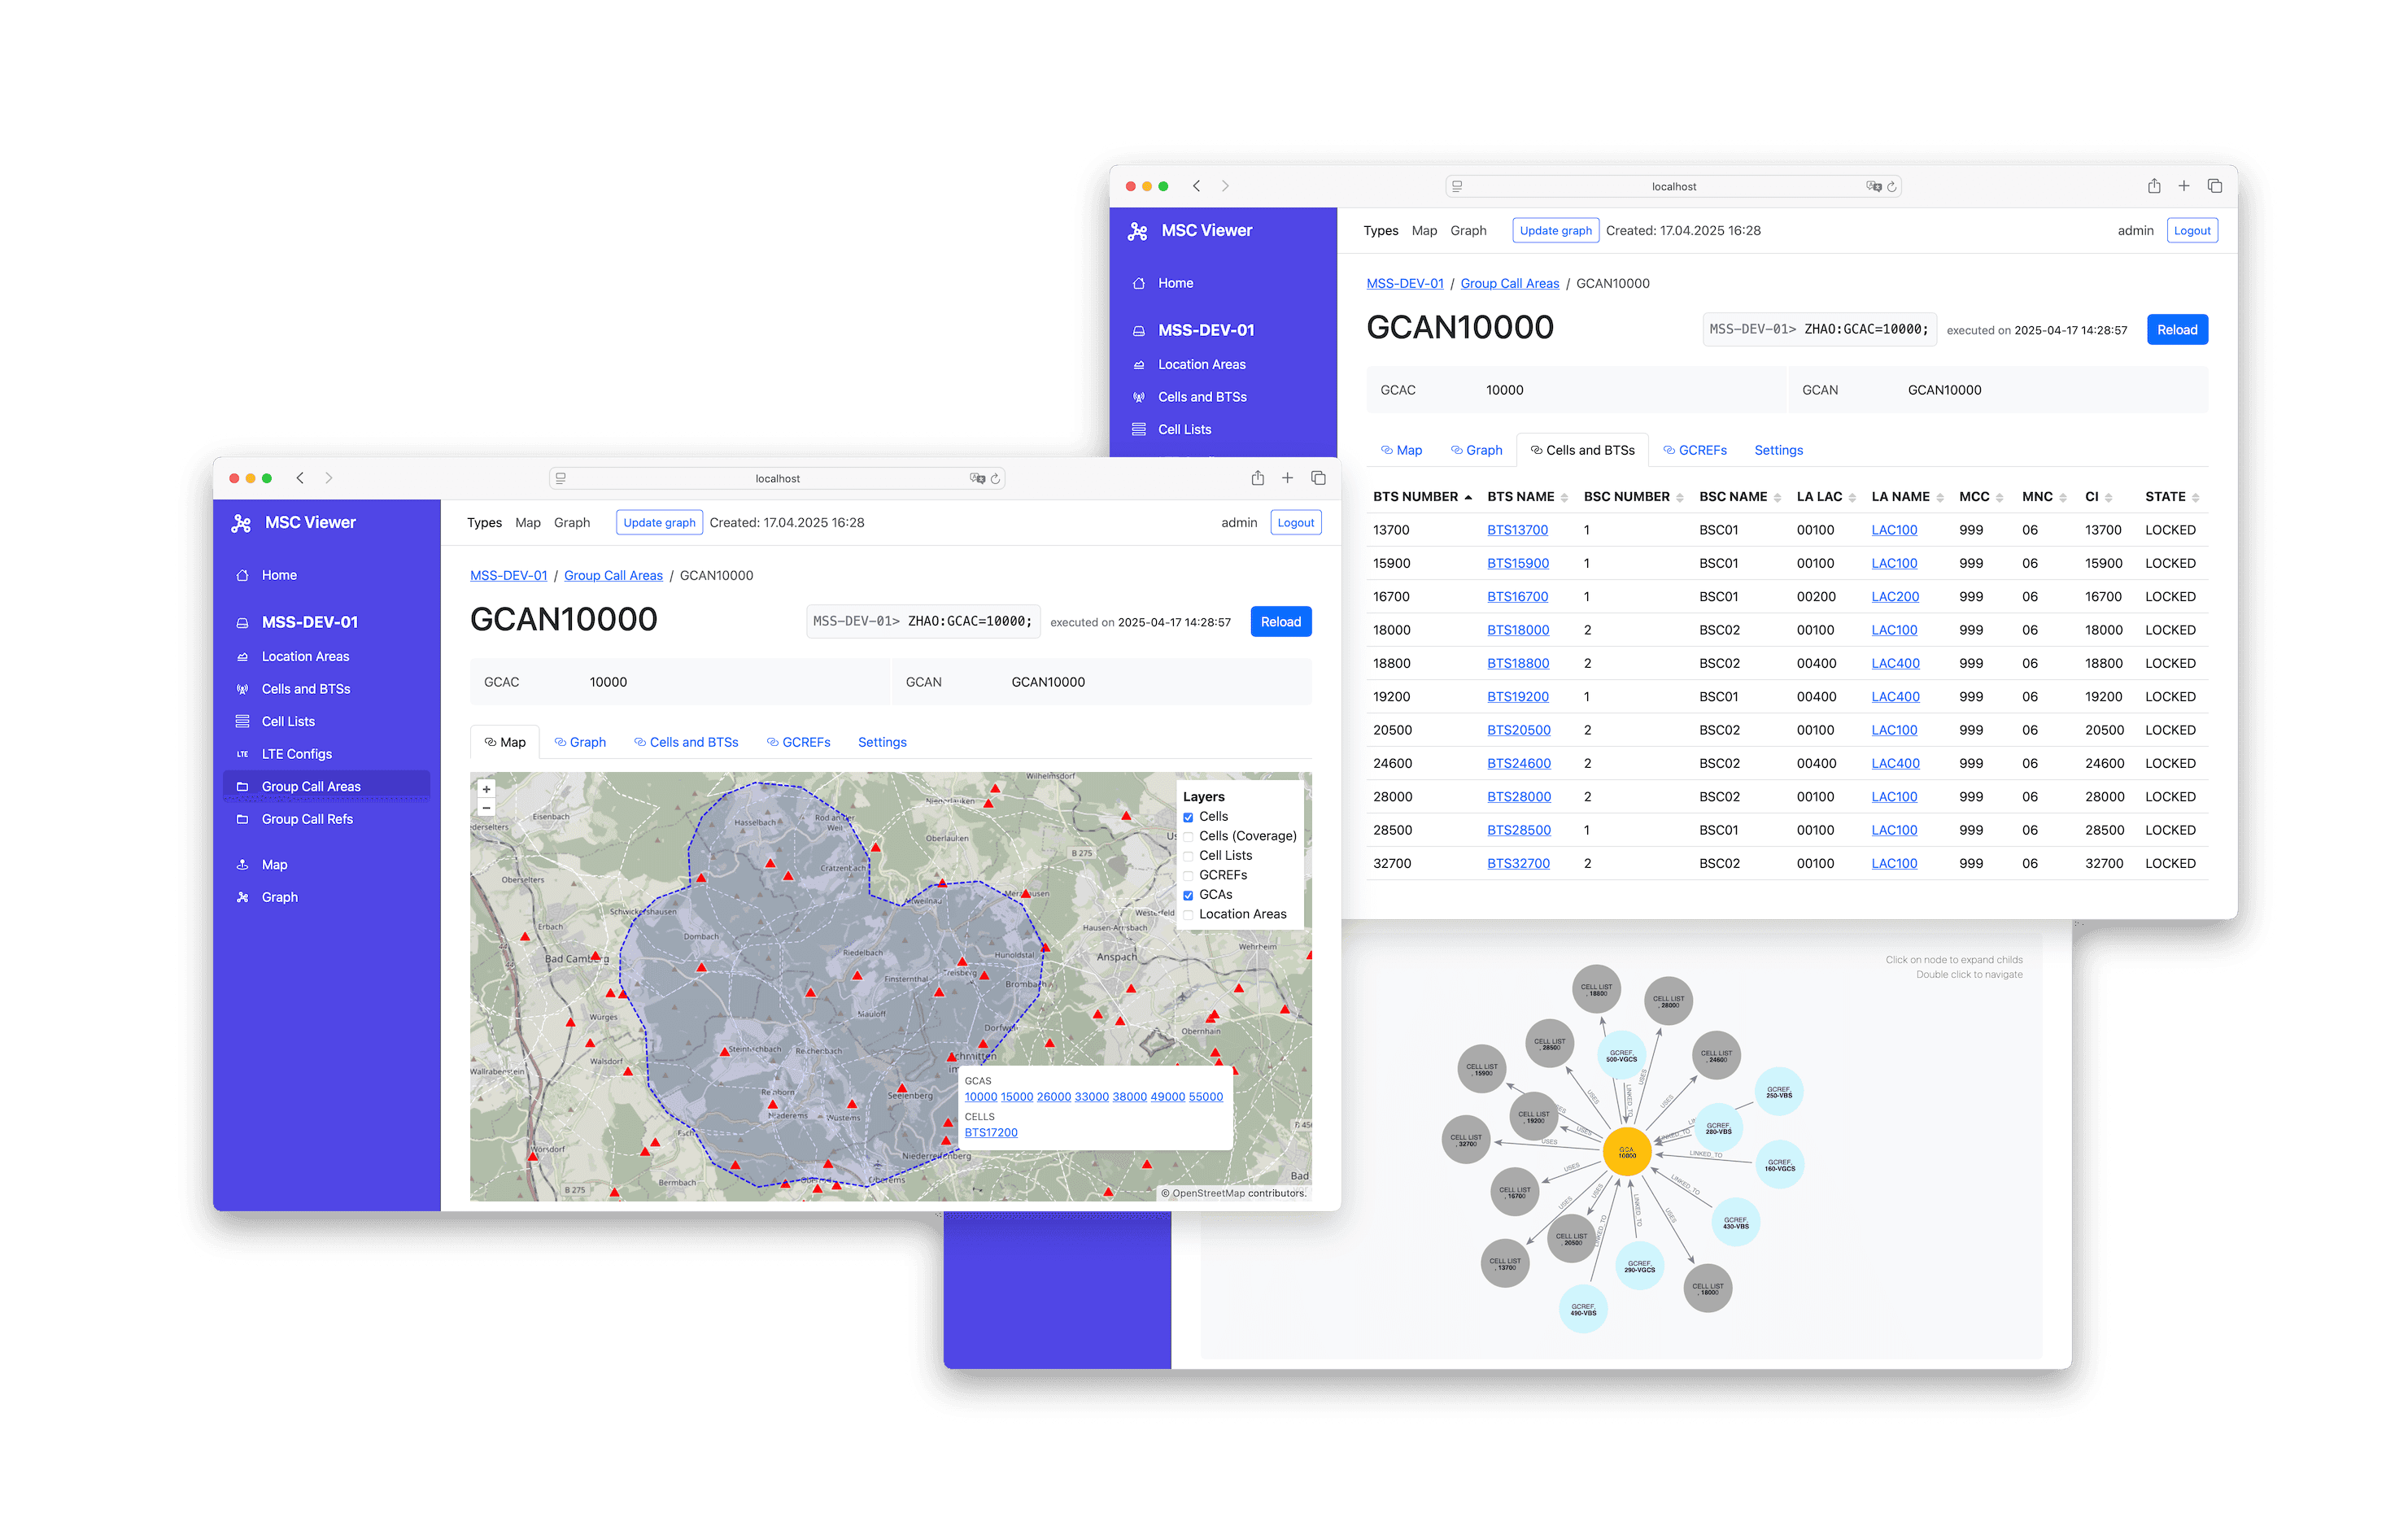Open BTS32700 link in table

[x=1518, y=864]
